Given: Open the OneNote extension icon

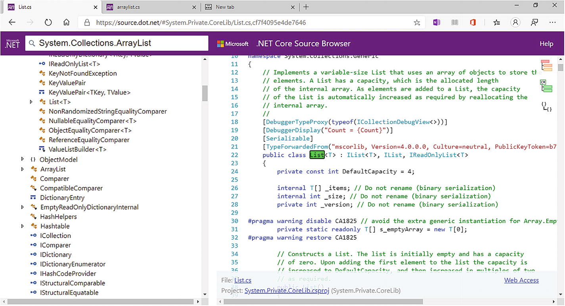Looking at the screenshot, I should [437, 23].
